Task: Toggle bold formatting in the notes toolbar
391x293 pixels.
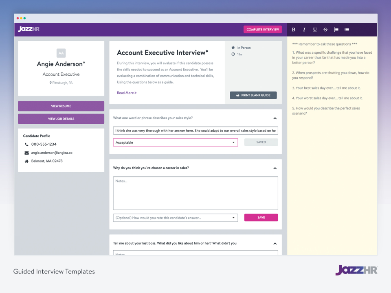Action: tap(293, 29)
